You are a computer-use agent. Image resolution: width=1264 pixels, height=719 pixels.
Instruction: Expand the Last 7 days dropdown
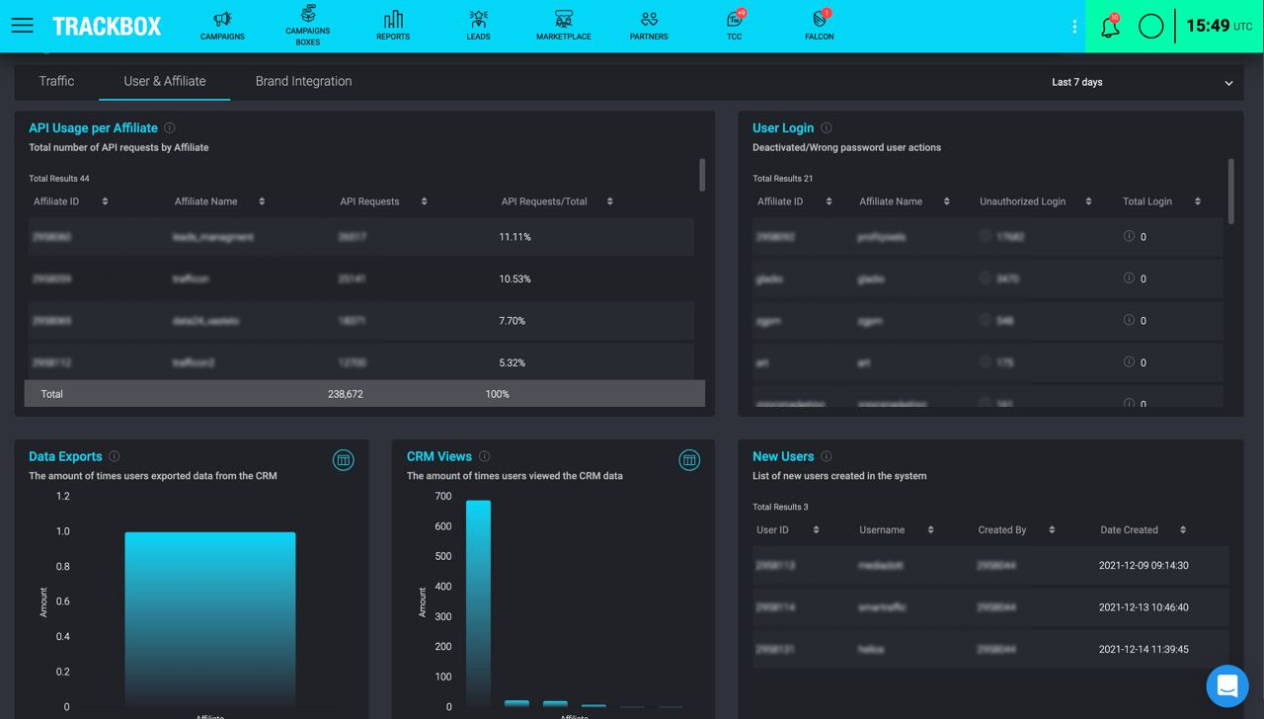pos(1142,82)
